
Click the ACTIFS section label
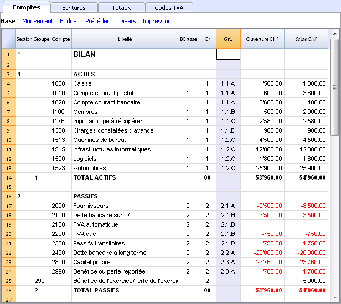(84, 74)
